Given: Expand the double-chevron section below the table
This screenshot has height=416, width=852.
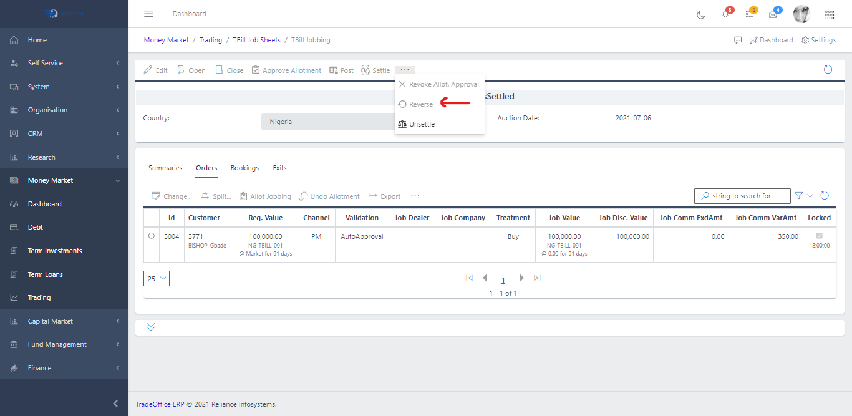Looking at the screenshot, I should click(151, 327).
